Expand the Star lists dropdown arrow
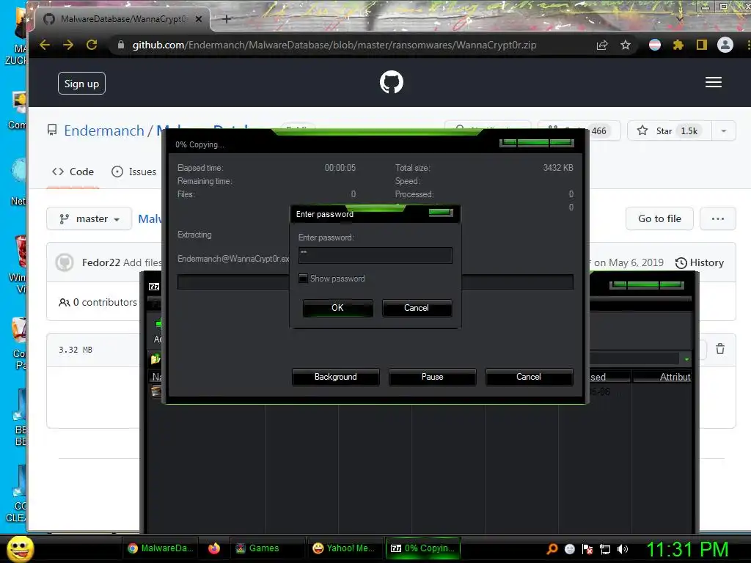The height and width of the screenshot is (563, 751). tap(724, 130)
